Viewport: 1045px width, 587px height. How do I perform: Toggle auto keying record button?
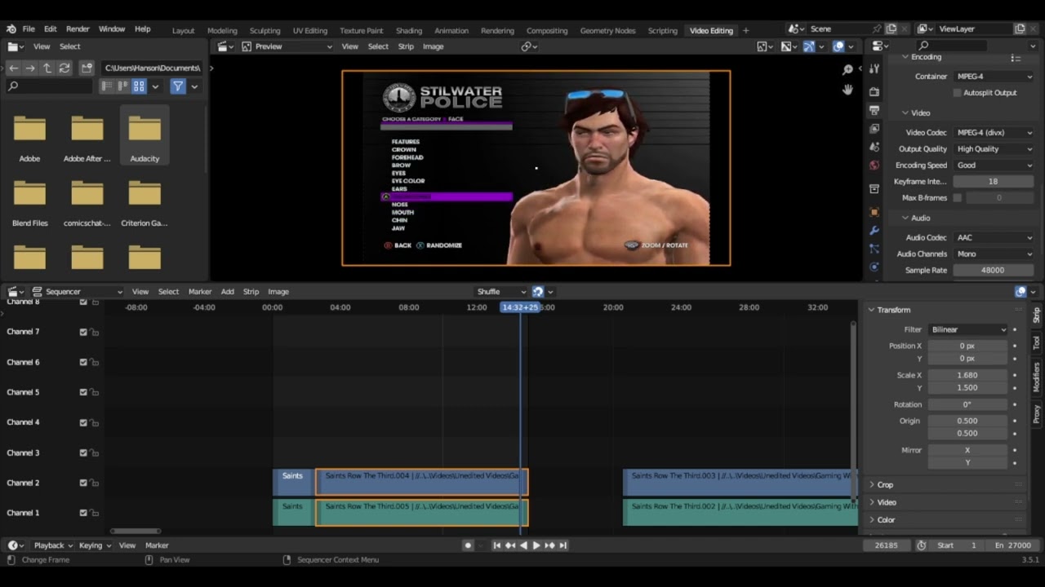[468, 545]
